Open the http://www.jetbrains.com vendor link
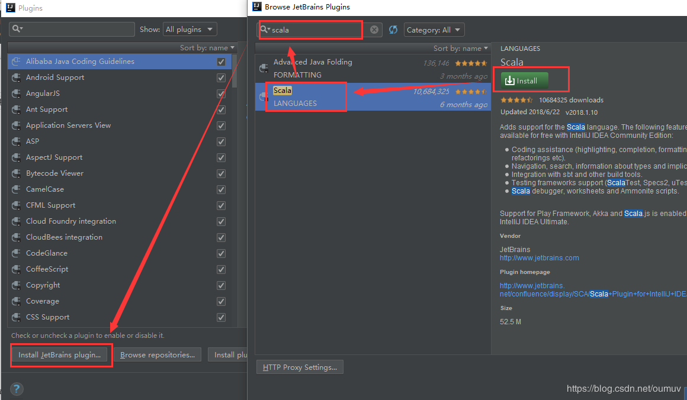Image resolution: width=687 pixels, height=400 pixels. click(x=540, y=258)
